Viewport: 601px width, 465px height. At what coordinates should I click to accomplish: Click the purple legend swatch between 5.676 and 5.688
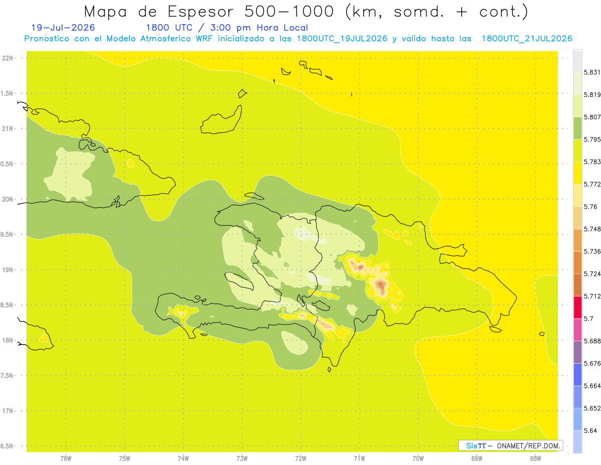[x=577, y=352]
